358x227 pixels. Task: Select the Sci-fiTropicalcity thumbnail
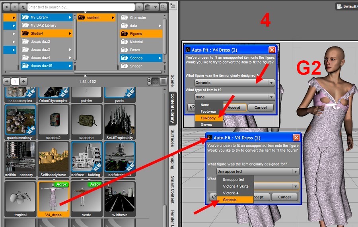[120, 122]
